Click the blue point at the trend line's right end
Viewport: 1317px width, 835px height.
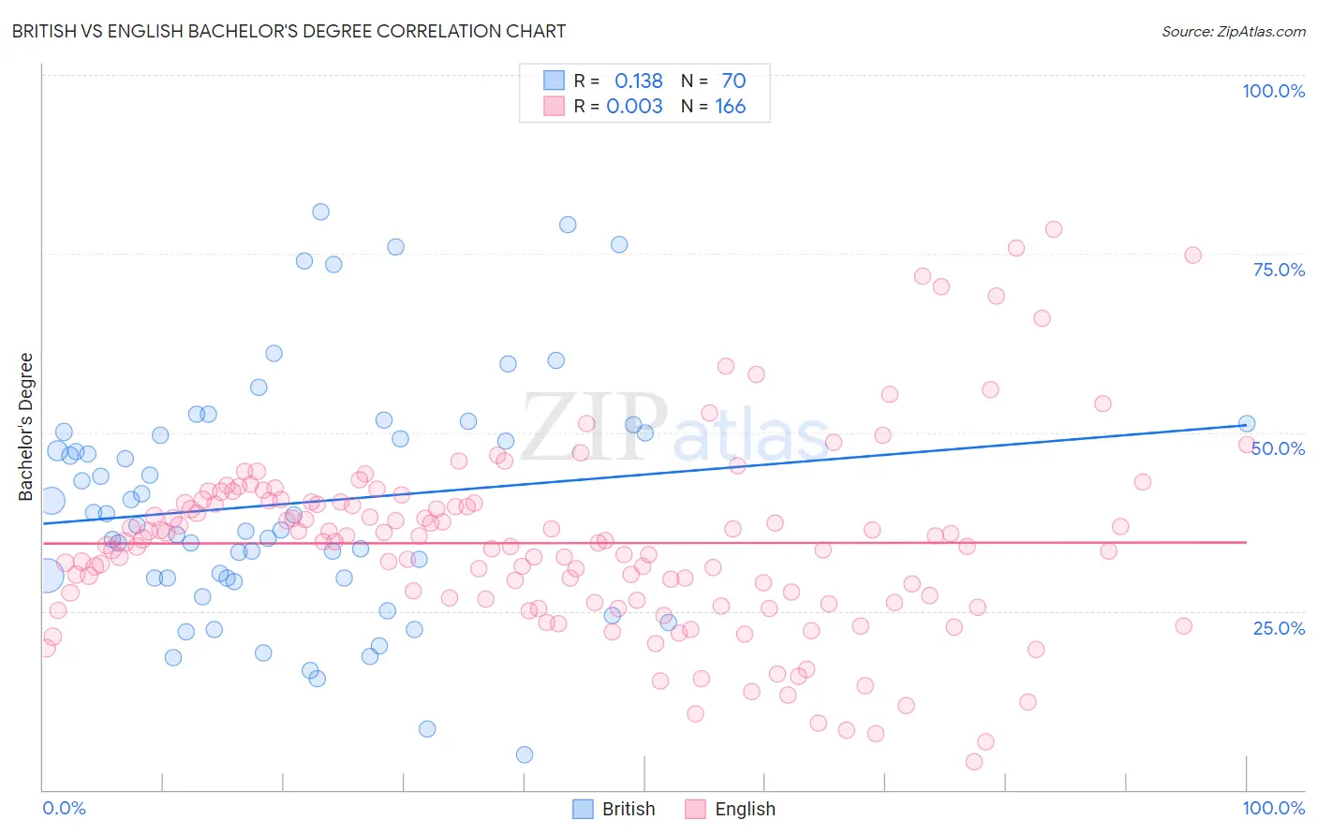click(x=1247, y=423)
